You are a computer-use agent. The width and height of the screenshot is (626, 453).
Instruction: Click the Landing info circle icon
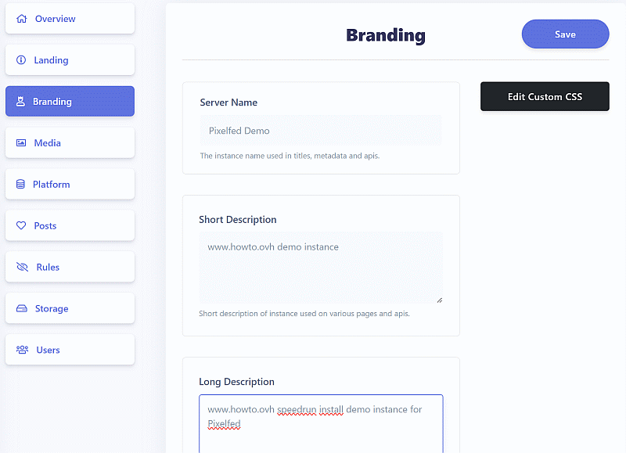click(x=21, y=60)
